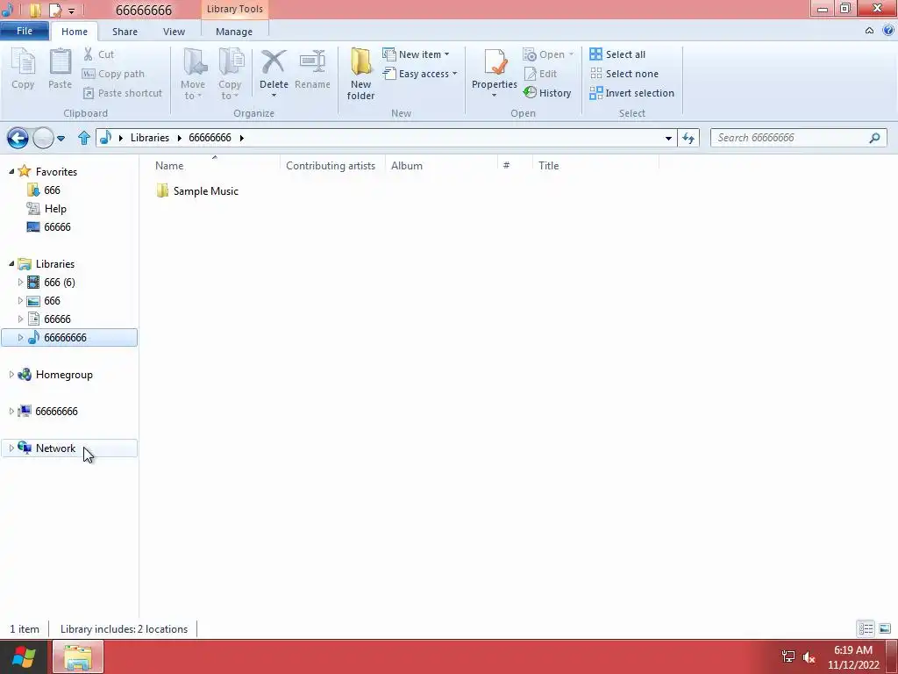The image size is (898, 674).
Task: Click the search magnifier icon
Action: 874,138
